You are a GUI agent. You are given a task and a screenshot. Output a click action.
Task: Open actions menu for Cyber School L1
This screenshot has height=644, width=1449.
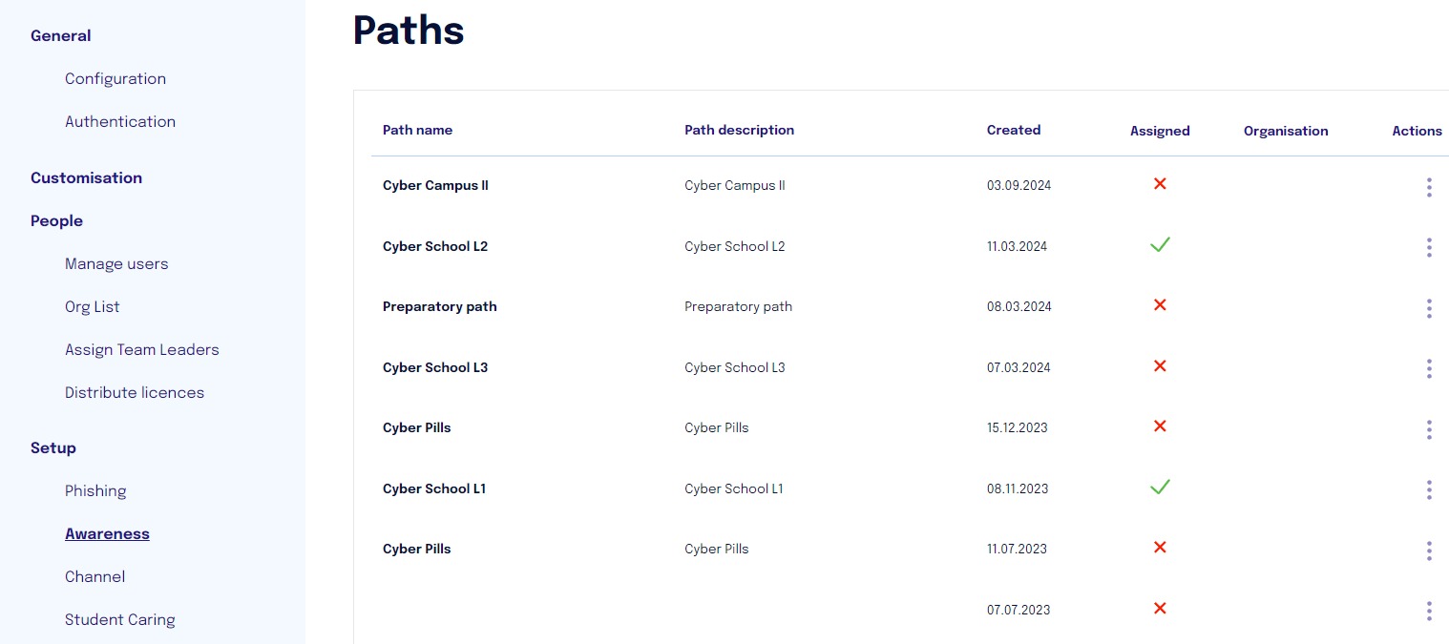1429,489
